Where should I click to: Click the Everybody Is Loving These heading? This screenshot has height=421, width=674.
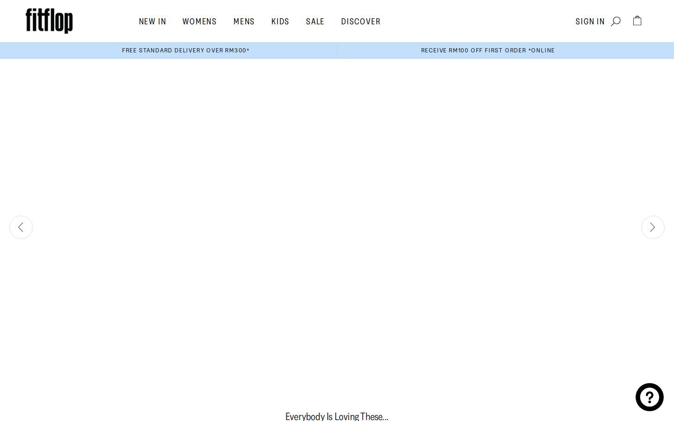(x=337, y=416)
